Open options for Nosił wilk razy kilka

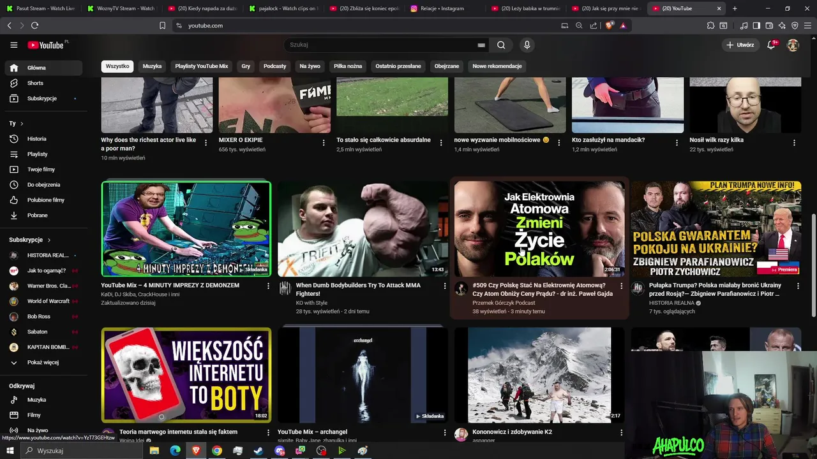pos(794,143)
